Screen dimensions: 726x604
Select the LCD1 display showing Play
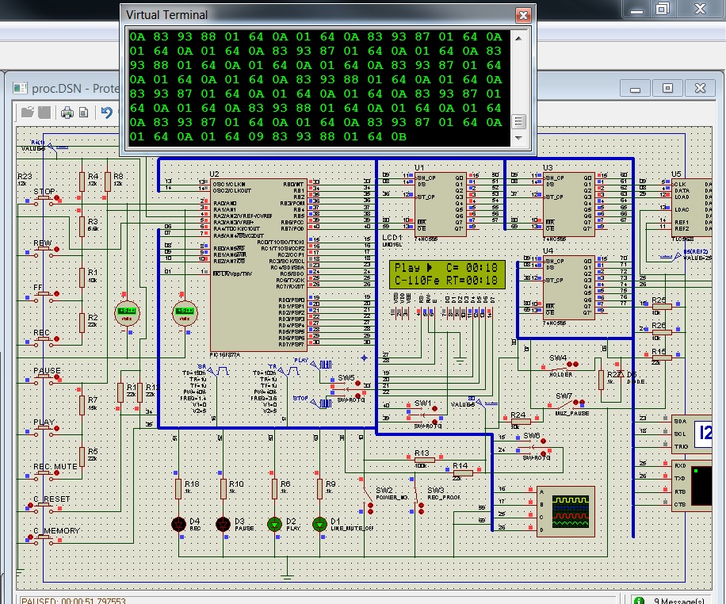point(447,274)
